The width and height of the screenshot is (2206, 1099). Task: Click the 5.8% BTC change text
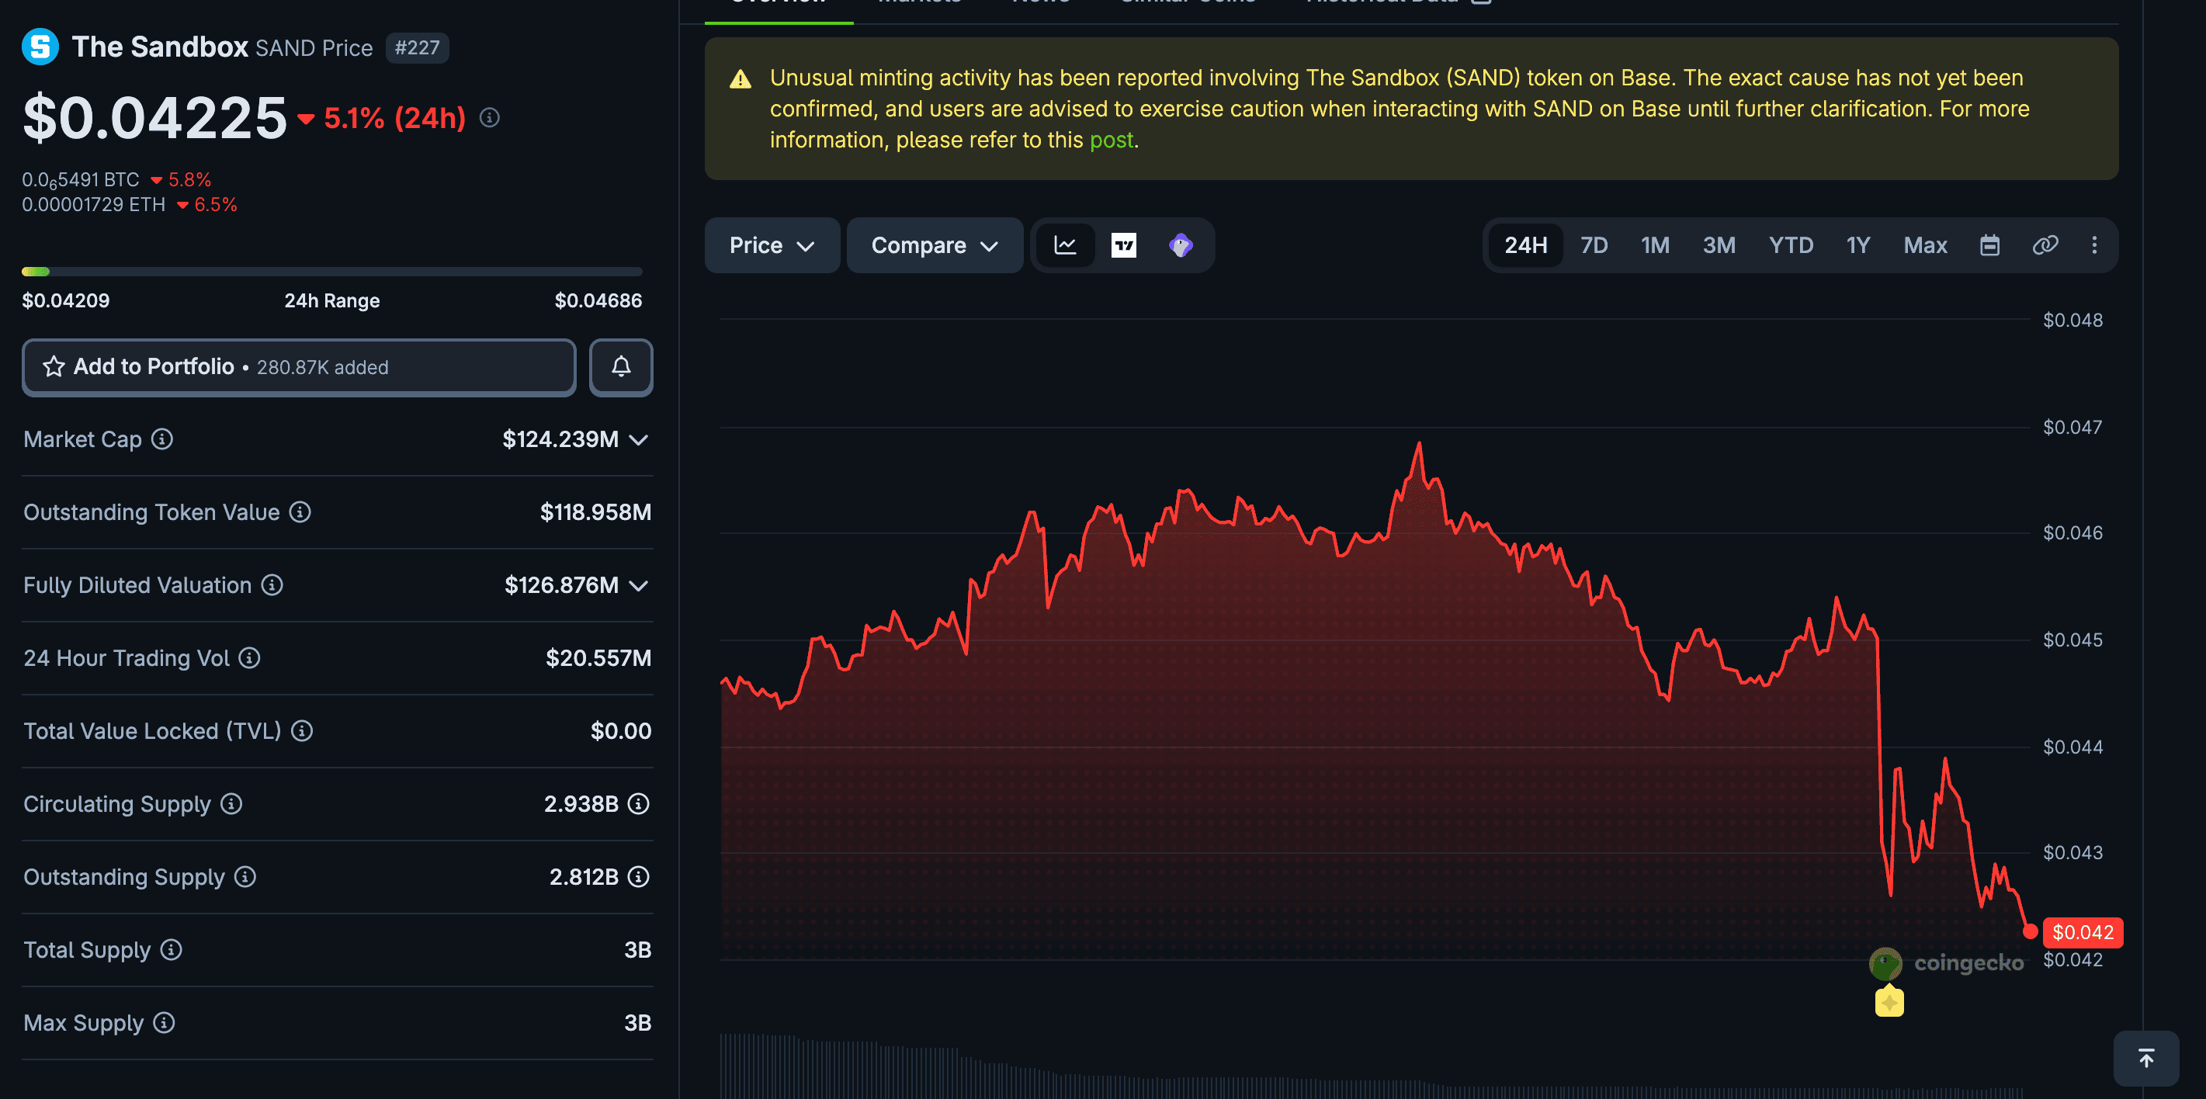[189, 180]
